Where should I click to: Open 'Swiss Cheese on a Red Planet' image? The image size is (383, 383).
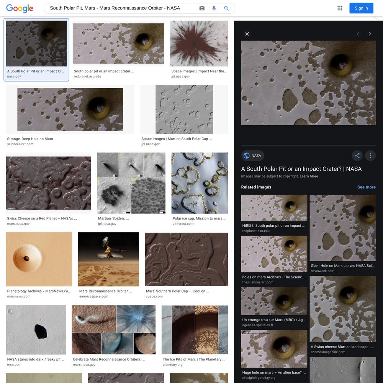click(48, 183)
